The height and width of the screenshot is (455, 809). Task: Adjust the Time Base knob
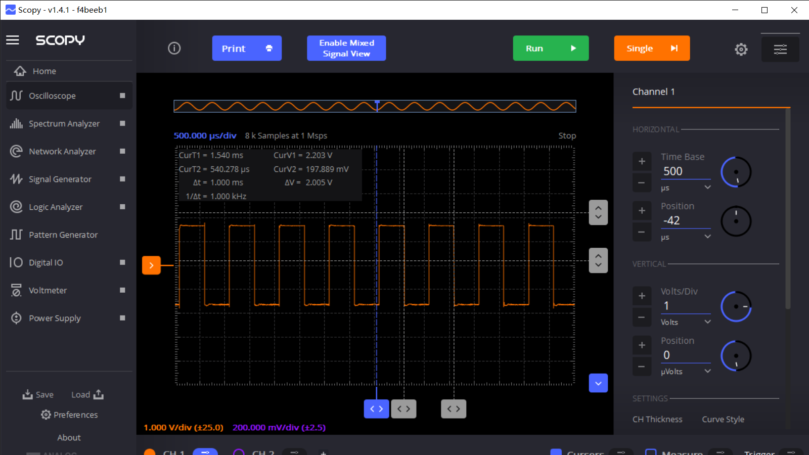736,172
